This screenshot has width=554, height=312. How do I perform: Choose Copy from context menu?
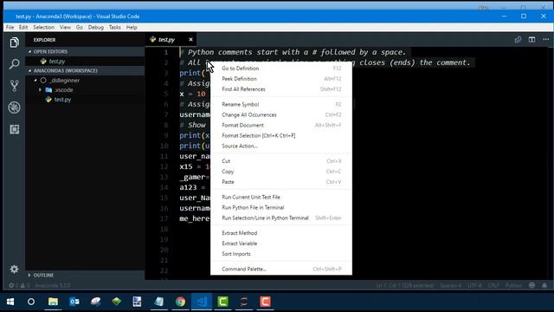click(281, 172)
